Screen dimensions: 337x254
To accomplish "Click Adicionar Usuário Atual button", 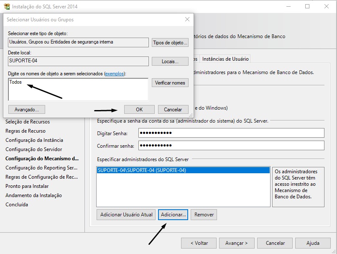I will click(126, 215).
